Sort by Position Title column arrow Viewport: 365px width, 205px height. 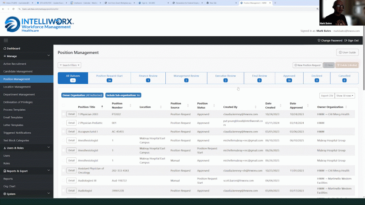coord(102,107)
